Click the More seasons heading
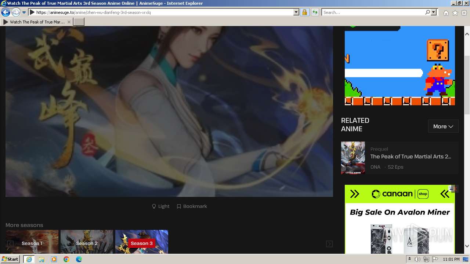Screen dimensions: 470x264 pos(24,225)
